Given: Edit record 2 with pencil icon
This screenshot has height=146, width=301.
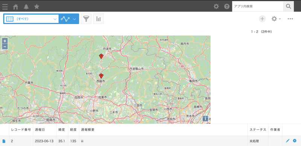Looking at the screenshot, I should 287,141.
